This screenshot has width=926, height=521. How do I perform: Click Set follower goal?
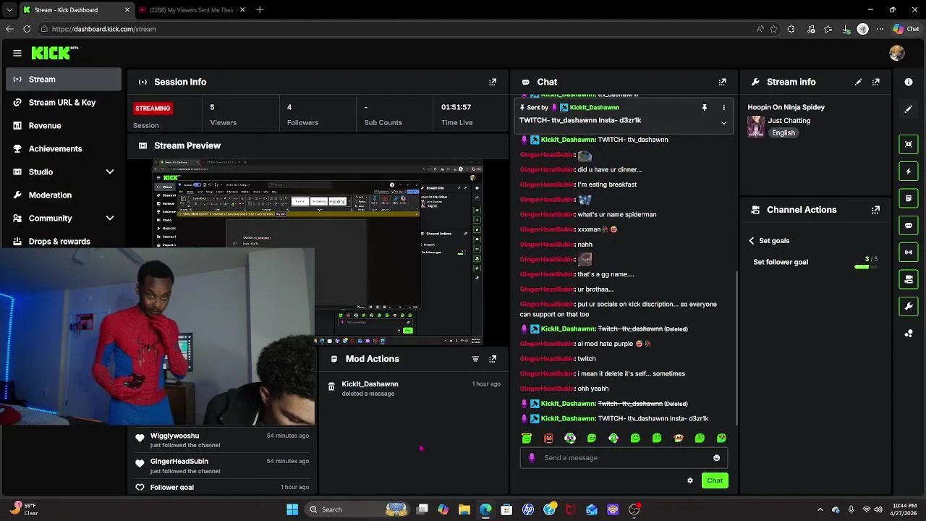tap(781, 262)
